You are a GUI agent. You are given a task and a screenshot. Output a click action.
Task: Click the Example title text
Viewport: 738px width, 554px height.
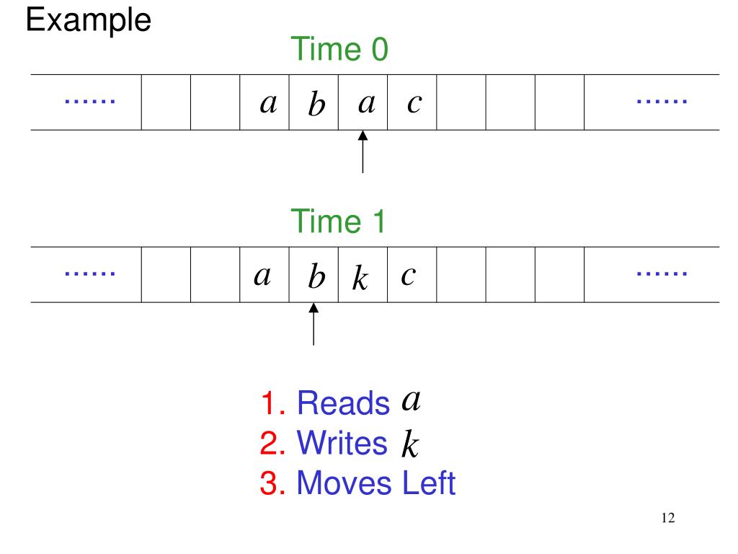(x=89, y=21)
